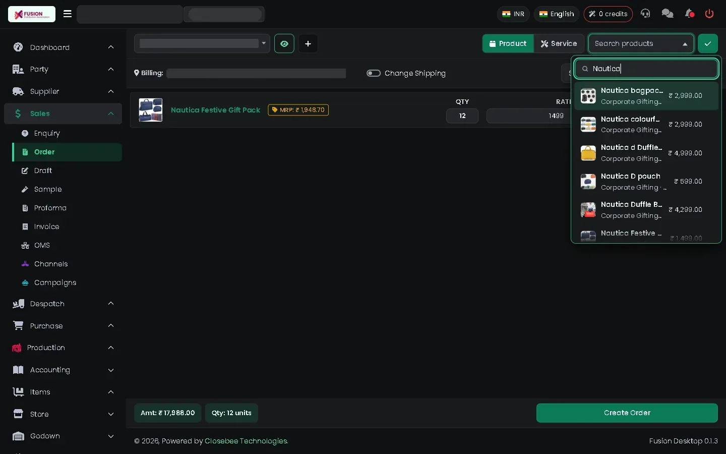Expand the Supplier section

[x=63, y=91]
